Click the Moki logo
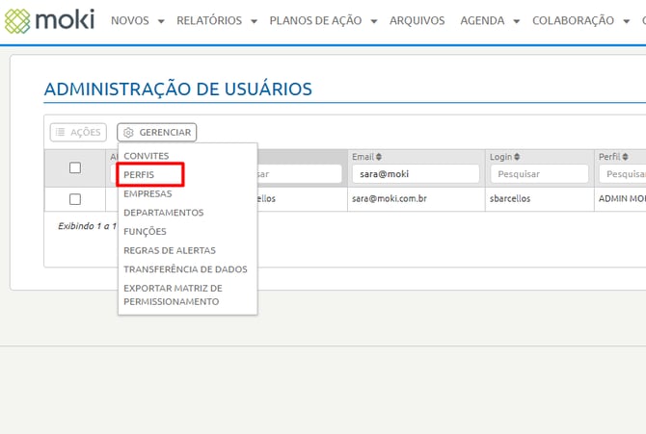This screenshot has height=434, width=646. (x=50, y=19)
